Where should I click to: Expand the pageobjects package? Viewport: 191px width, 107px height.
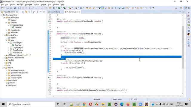(x=7, y=30)
